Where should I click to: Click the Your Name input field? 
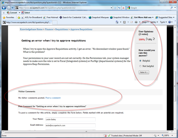click(70, 119)
